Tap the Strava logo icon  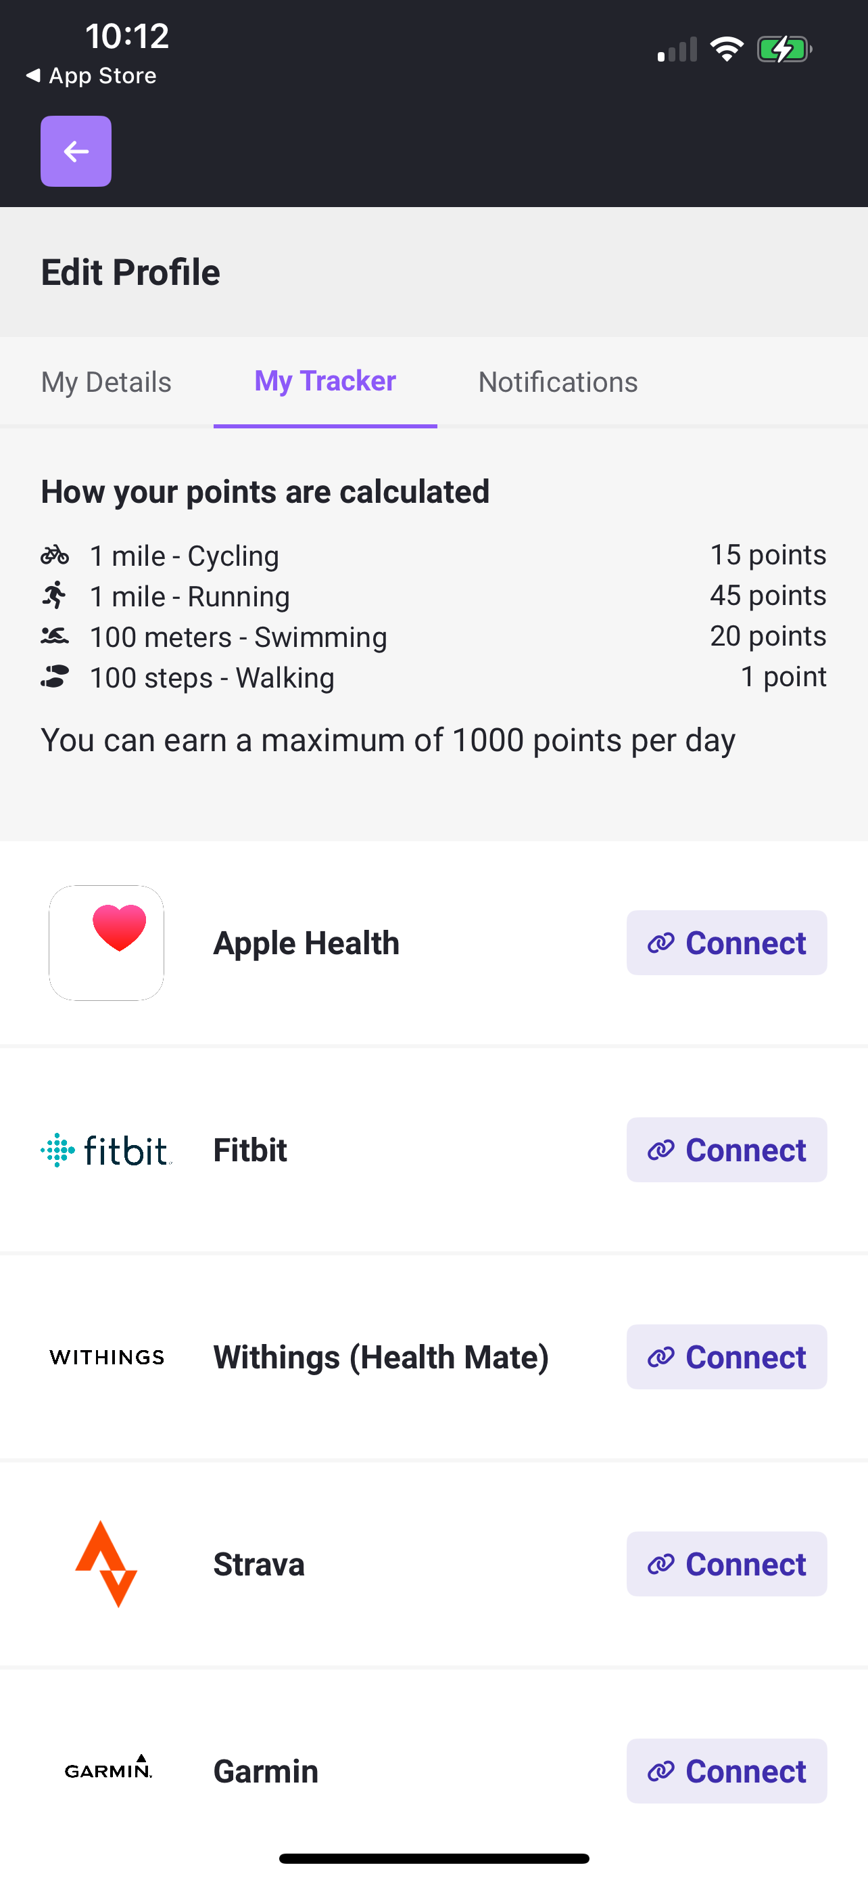pyautogui.click(x=106, y=1564)
